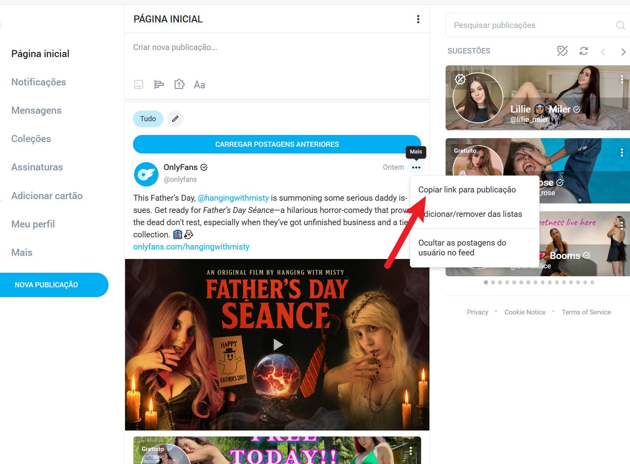Screen dimensions: 630x464
Task: Go to previous suggestions with left chevron
Action: (x=603, y=52)
